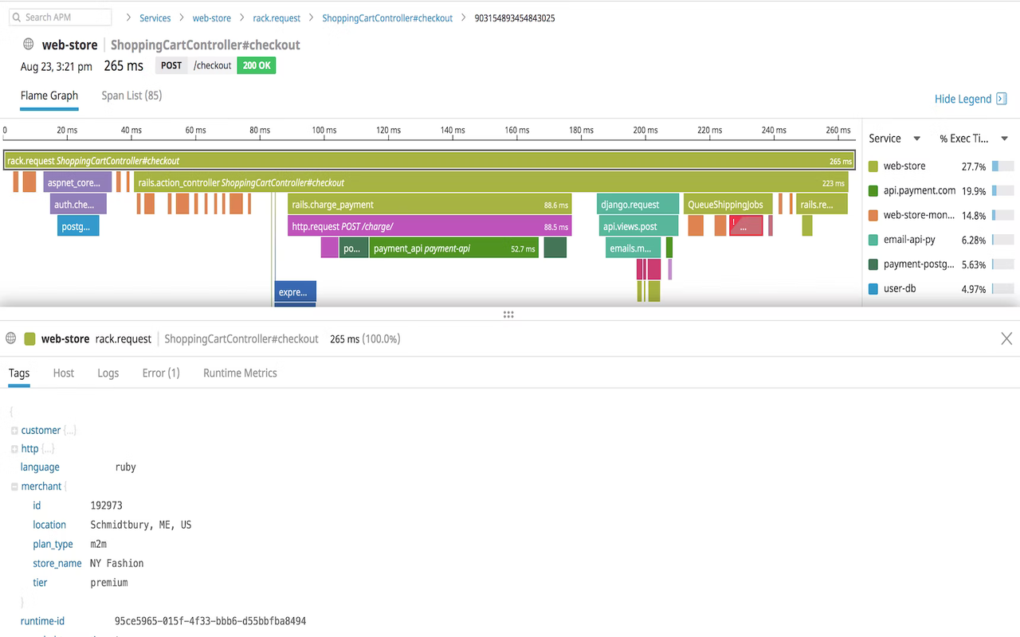Click the trace ID 903154893454843025
1020x637 pixels.
(515, 18)
